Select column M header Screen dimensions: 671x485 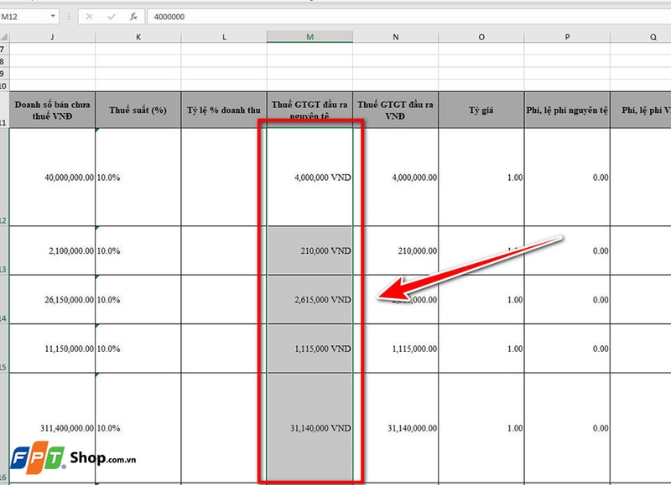[x=309, y=37]
